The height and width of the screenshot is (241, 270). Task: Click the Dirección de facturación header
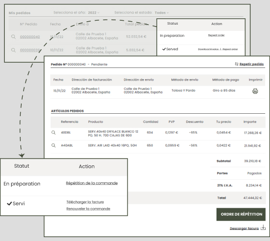pos(92,80)
